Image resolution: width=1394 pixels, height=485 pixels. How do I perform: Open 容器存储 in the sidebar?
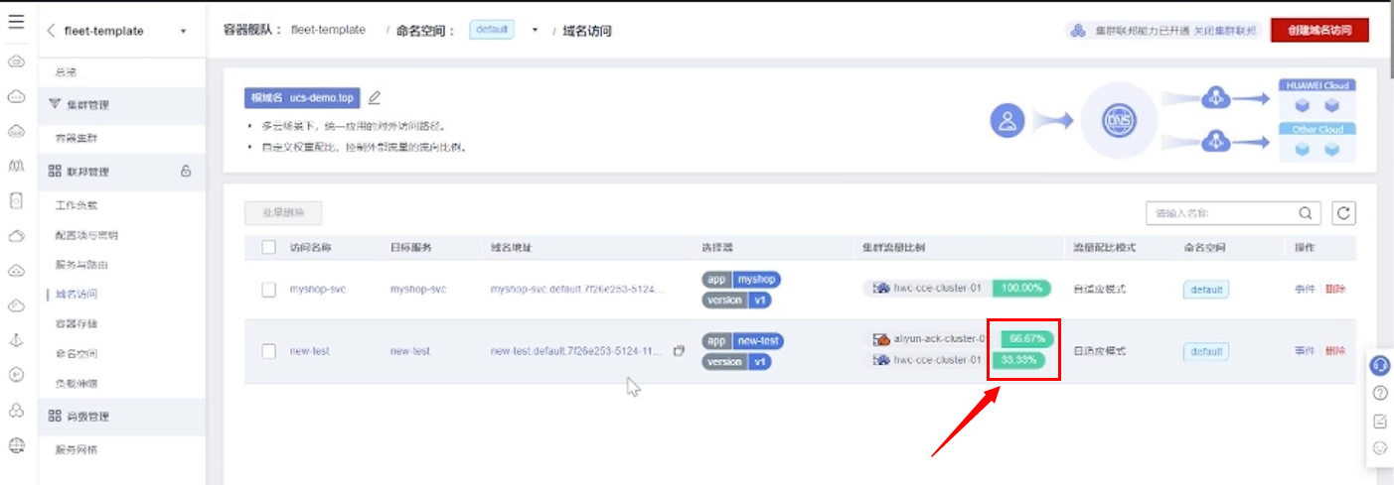point(77,324)
